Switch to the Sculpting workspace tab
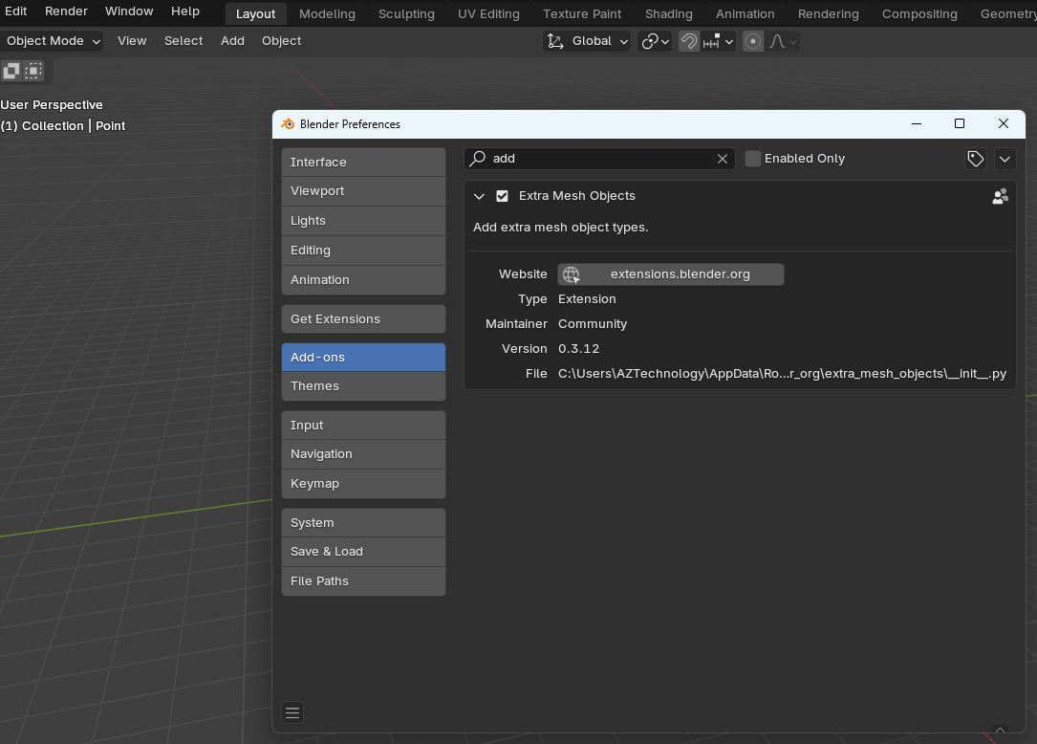 tap(406, 14)
